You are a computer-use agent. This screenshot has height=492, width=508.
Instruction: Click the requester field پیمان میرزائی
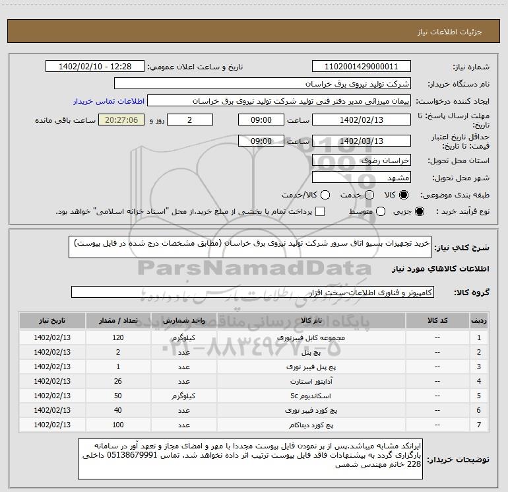pyautogui.click(x=279, y=101)
